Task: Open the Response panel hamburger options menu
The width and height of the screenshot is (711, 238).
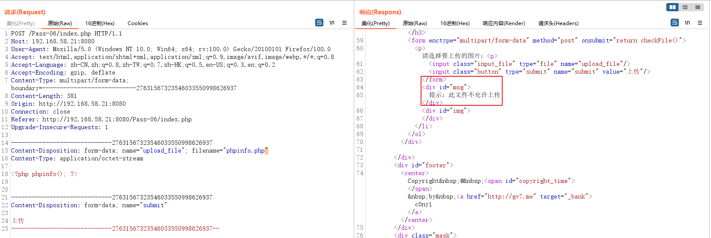Action: coord(700,23)
